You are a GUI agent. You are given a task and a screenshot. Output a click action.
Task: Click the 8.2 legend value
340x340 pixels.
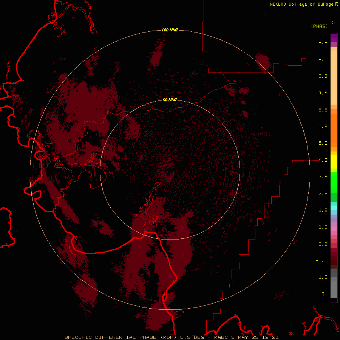[323, 76]
